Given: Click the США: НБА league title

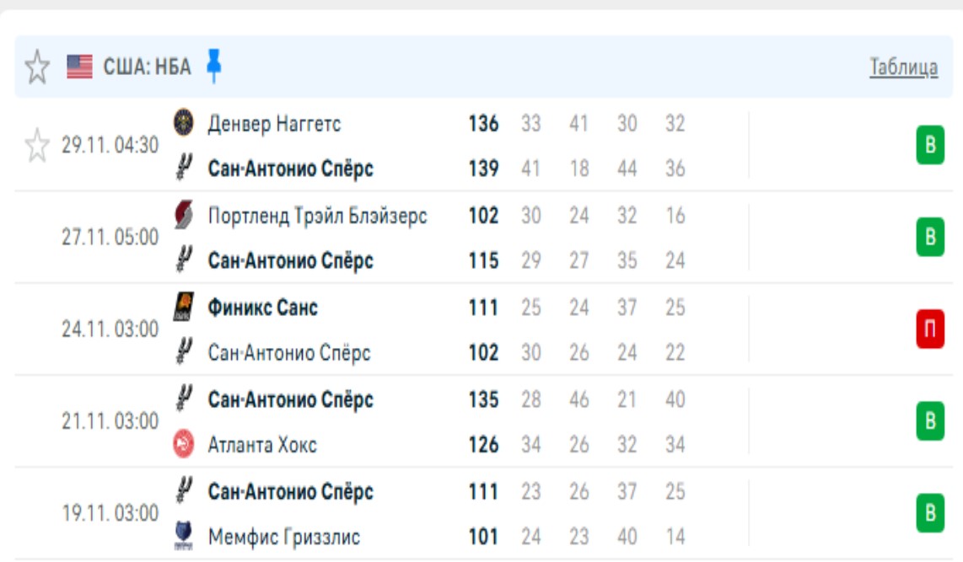Looking at the screenshot, I should pyautogui.click(x=147, y=67).
